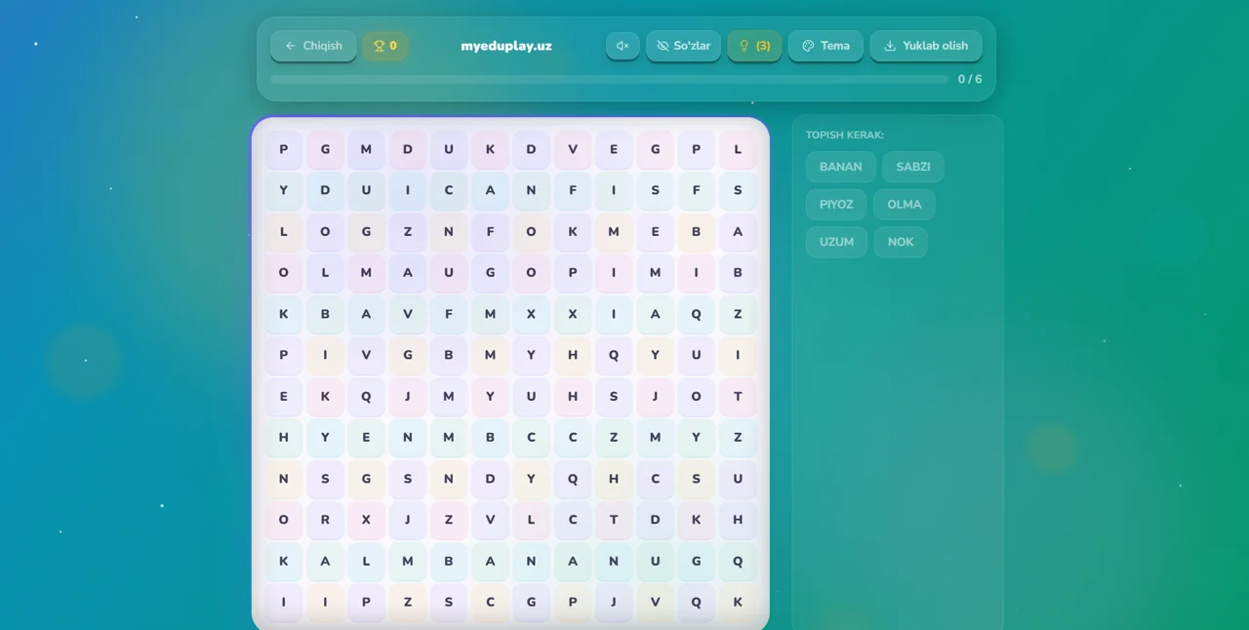
Task: Select the PIYOZ word chip
Action: pyautogui.click(x=836, y=205)
